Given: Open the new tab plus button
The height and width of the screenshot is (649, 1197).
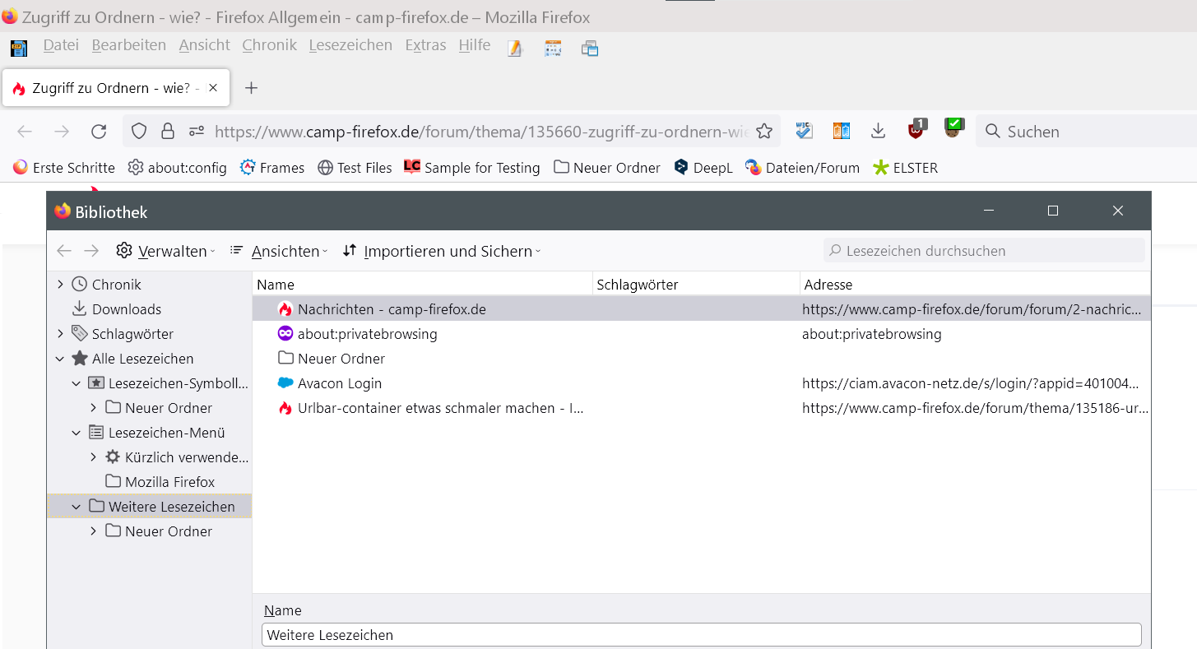Looking at the screenshot, I should tap(252, 88).
